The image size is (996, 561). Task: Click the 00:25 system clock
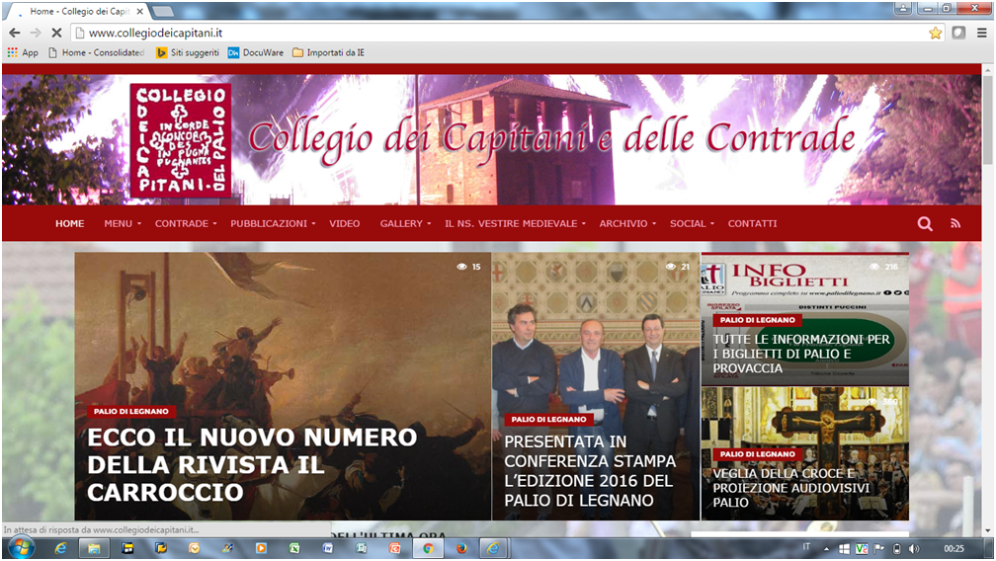954,548
